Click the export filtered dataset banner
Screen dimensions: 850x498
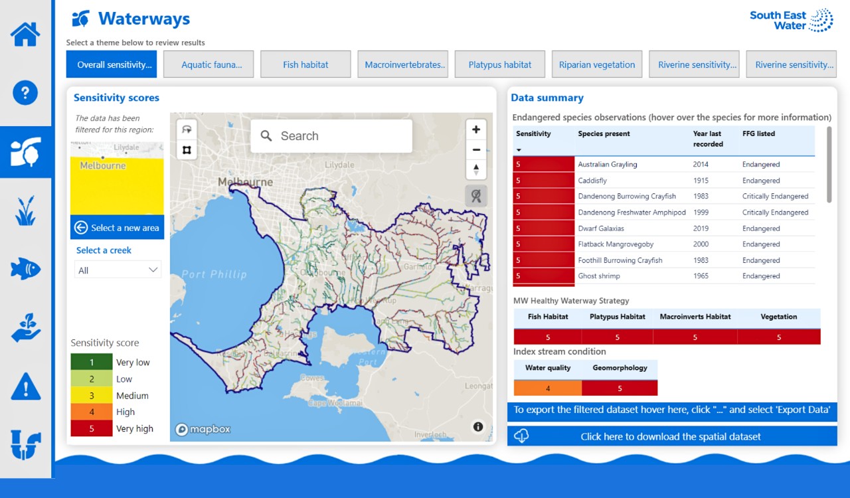tap(672, 412)
